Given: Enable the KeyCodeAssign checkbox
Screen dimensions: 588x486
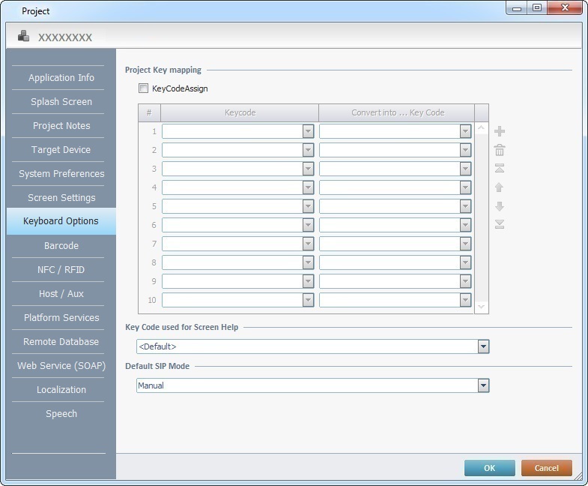Looking at the screenshot, I should click(144, 88).
